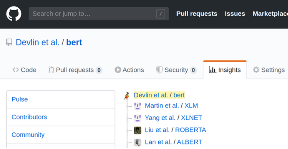Open Issues in the top navigation
The height and width of the screenshot is (149, 288).
(235, 14)
